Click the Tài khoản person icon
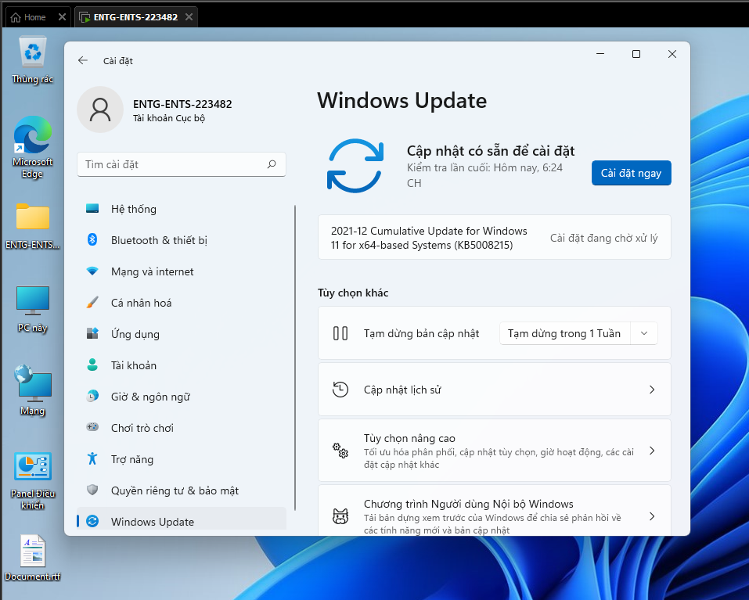Screen dimensions: 749x600 [92, 365]
